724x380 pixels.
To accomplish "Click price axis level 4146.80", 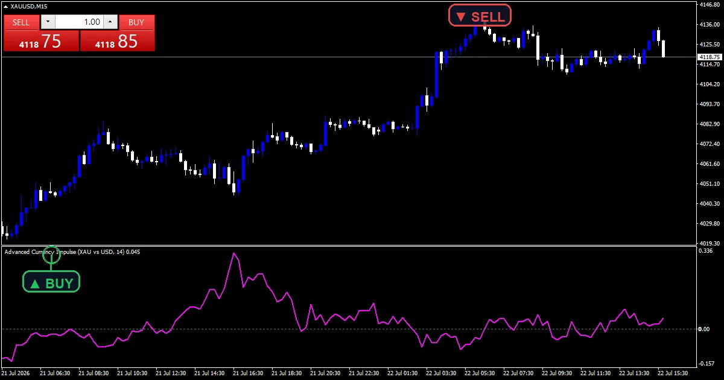I will coord(709,5).
